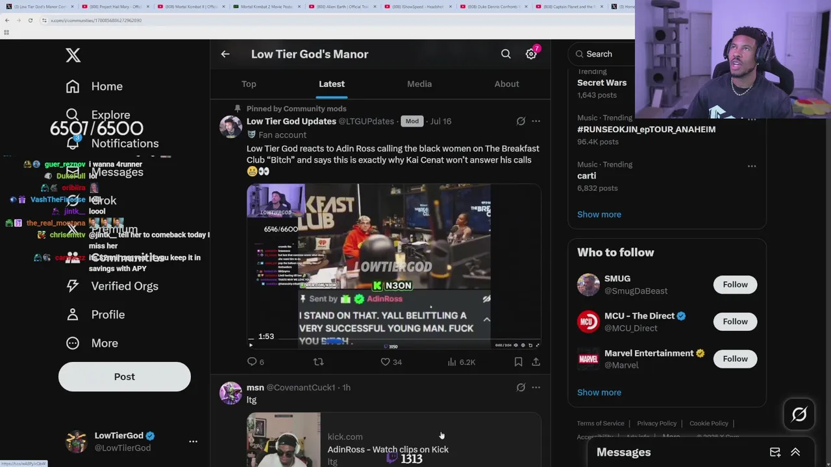831x467 pixels.
Task: Open the carti trending topic
Action: click(x=586, y=176)
